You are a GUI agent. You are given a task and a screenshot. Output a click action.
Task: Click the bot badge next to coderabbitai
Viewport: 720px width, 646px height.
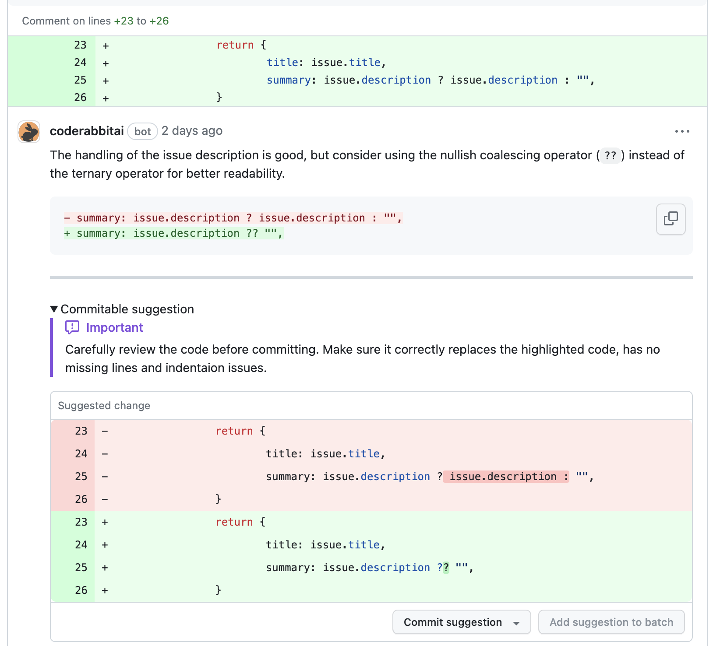point(142,131)
